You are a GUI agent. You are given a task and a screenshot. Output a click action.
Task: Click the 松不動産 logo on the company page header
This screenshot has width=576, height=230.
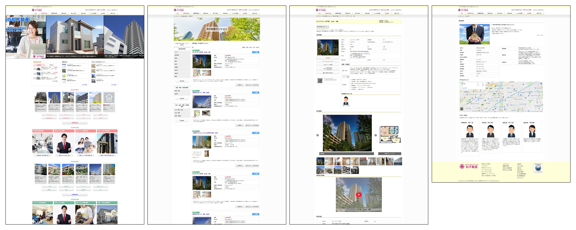(x=463, y=10)
